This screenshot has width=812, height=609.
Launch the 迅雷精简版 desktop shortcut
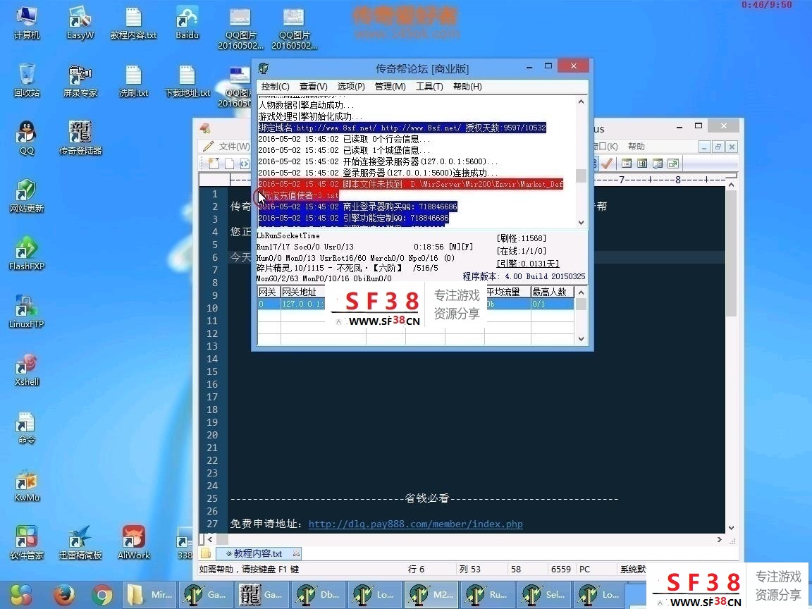(80, 543)
